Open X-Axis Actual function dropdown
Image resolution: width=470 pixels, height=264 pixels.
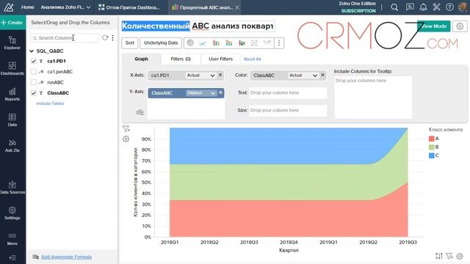(x=200, y=76)
